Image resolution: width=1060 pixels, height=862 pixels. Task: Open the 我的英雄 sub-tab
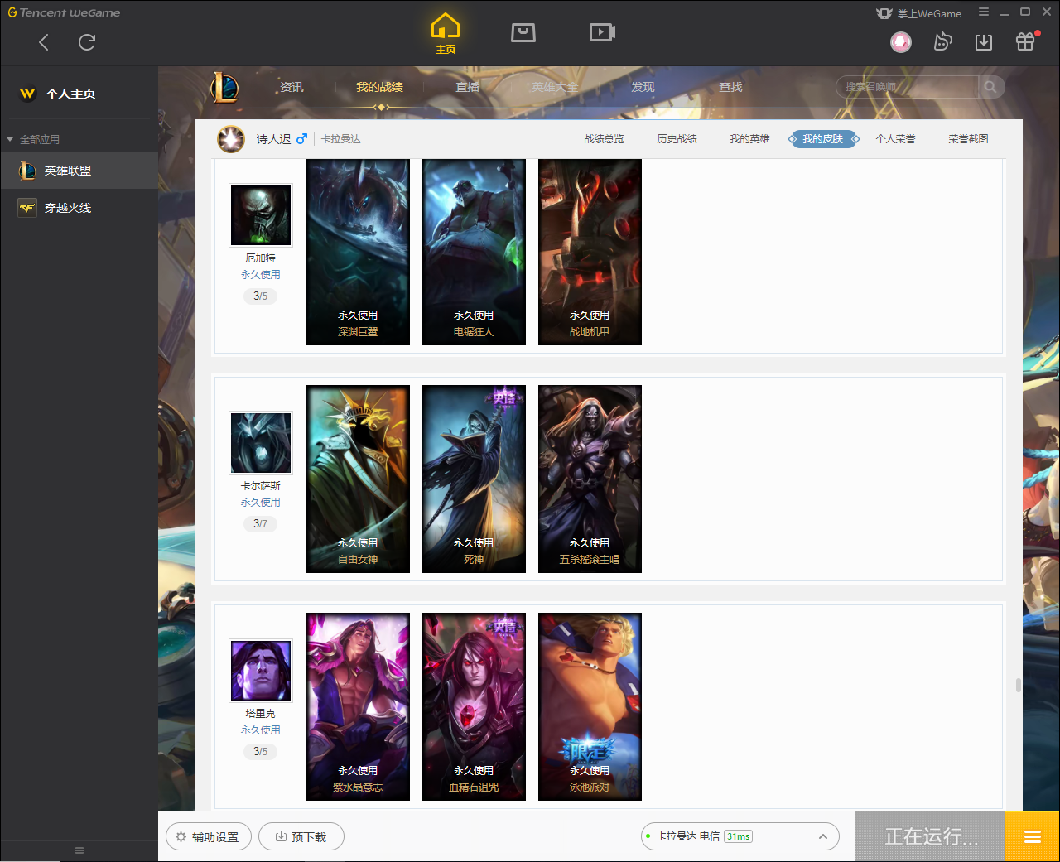(x=749, y=139)
